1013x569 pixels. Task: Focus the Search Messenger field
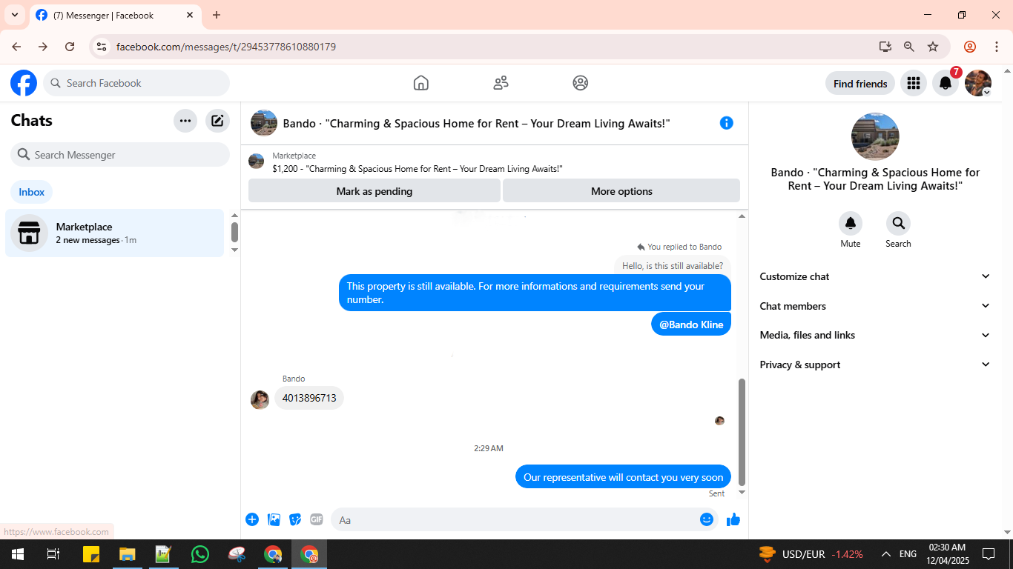tap(120, 155)
